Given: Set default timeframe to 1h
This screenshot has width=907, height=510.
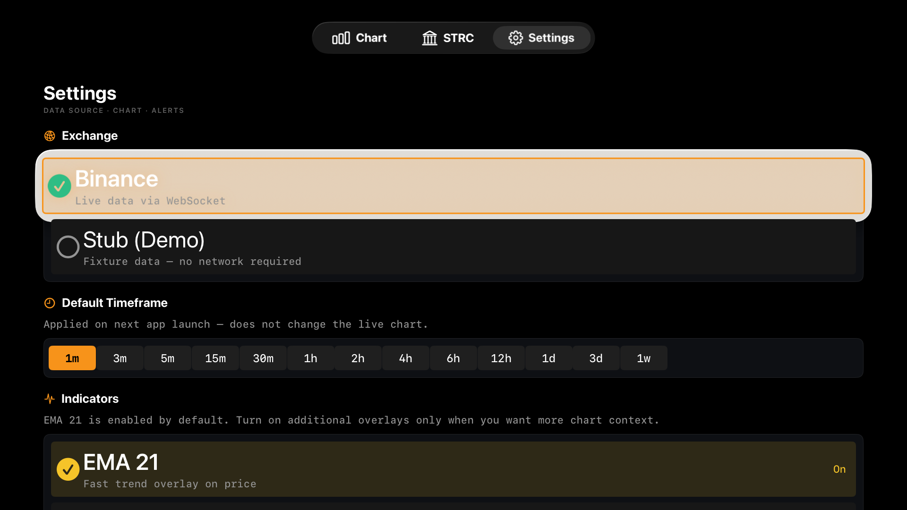Looking at the screenshot, I should (311, 358).
